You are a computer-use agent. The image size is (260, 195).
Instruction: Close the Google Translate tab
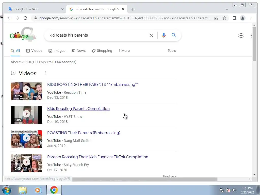point(62,9)
